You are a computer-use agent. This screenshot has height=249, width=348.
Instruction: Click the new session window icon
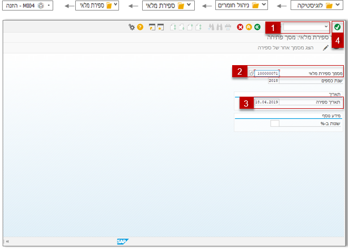(152, 27)
